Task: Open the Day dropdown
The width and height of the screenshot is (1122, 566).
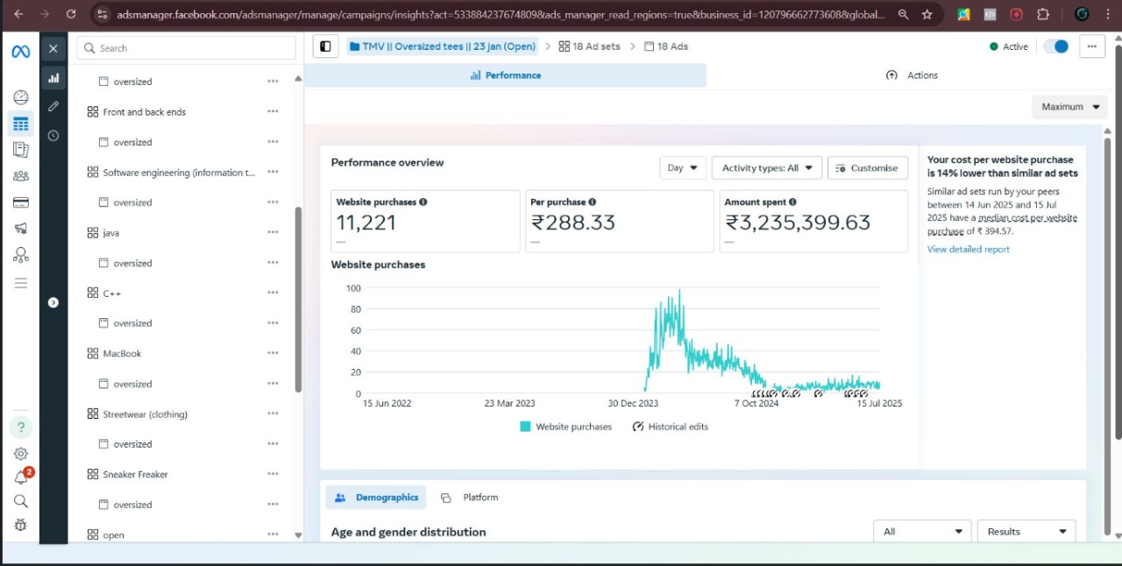Action: pos(682,167)
